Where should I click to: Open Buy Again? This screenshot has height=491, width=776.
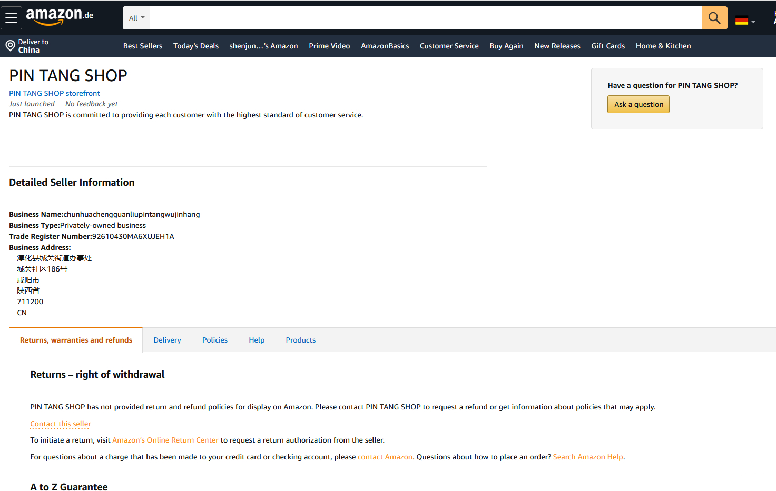tap(506, 46)
